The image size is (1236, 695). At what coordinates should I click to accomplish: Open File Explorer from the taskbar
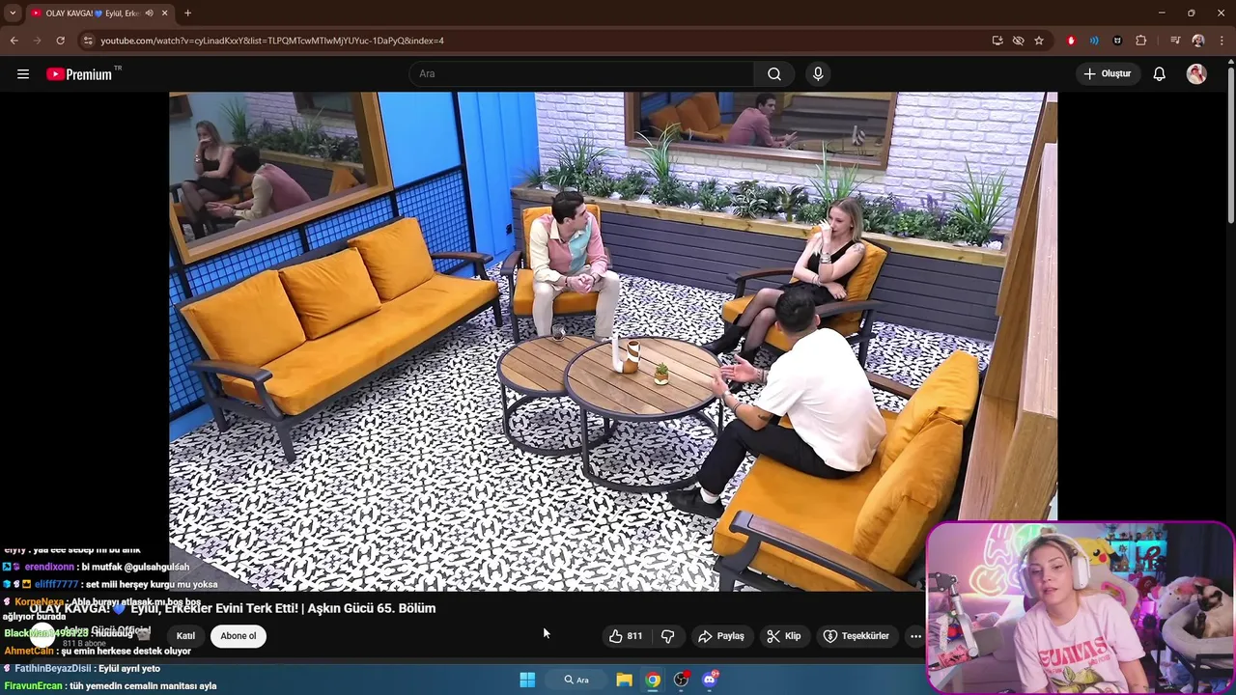tap(625, 680)
